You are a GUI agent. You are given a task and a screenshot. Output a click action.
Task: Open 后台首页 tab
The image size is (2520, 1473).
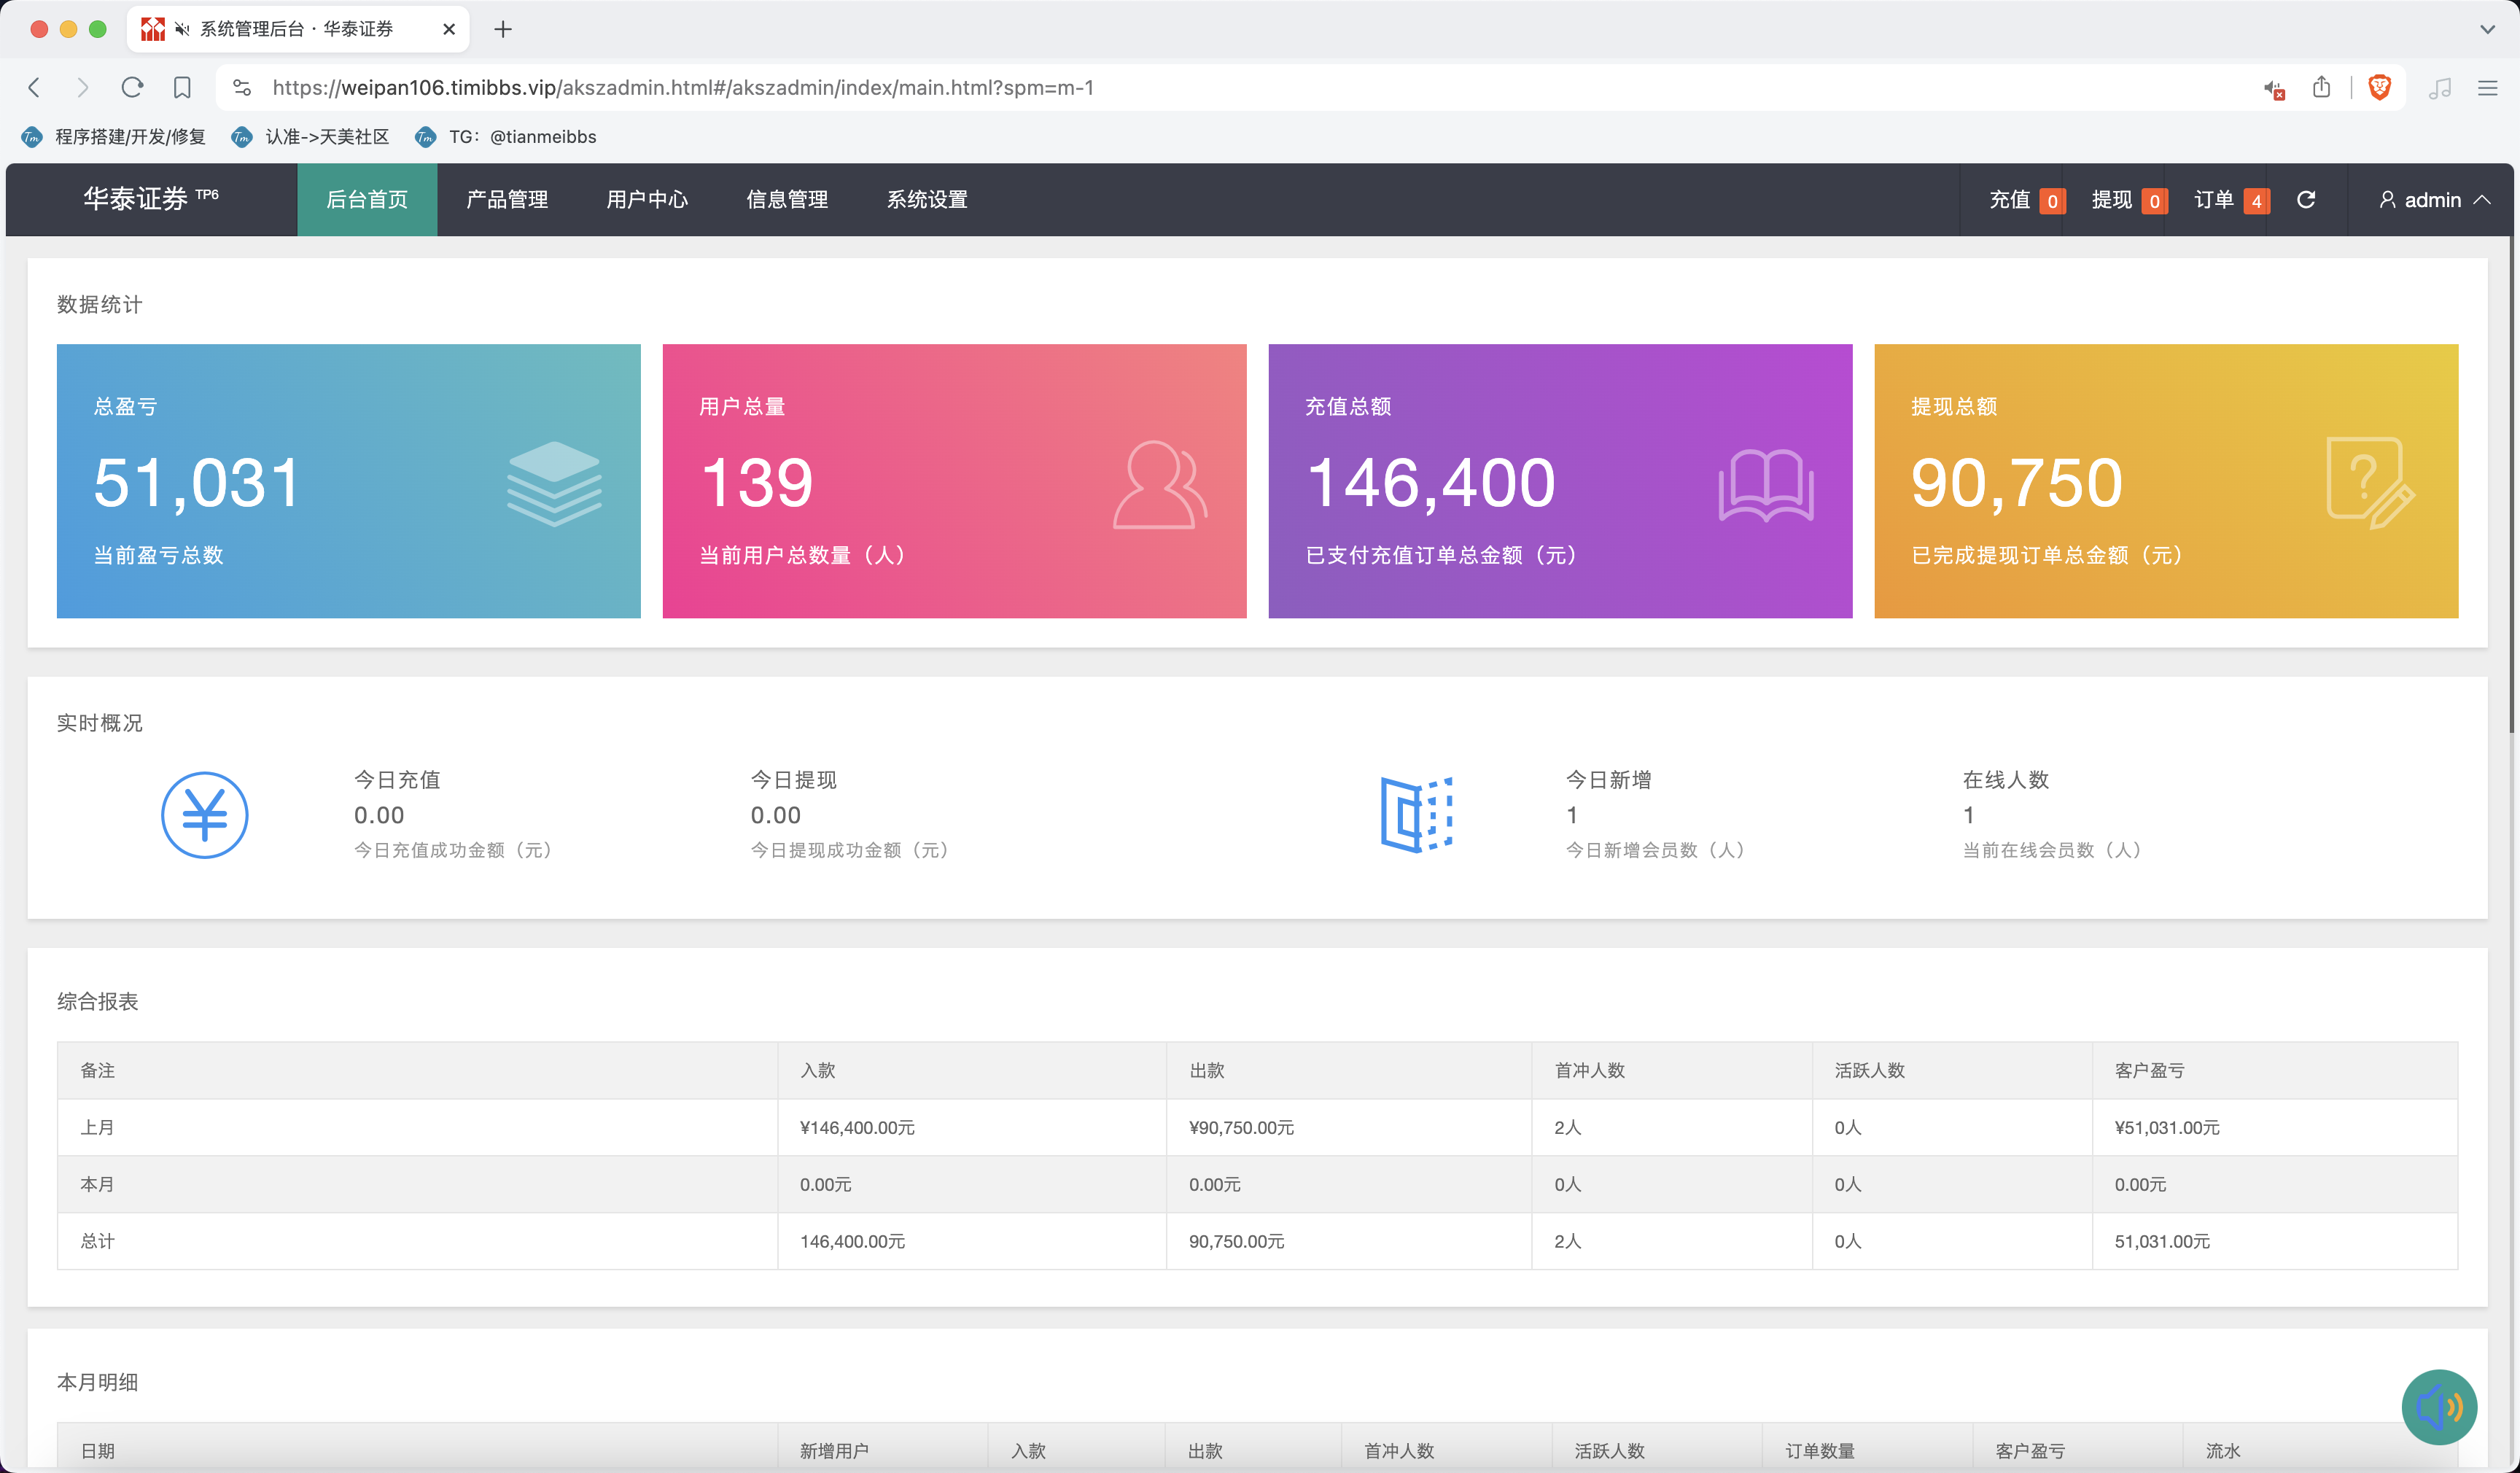tap(367, 199)
